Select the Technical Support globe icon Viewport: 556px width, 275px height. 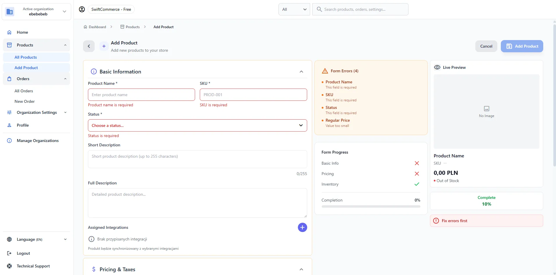(10, 266)
